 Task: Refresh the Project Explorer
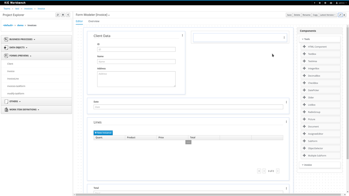(x=58, y=15)
